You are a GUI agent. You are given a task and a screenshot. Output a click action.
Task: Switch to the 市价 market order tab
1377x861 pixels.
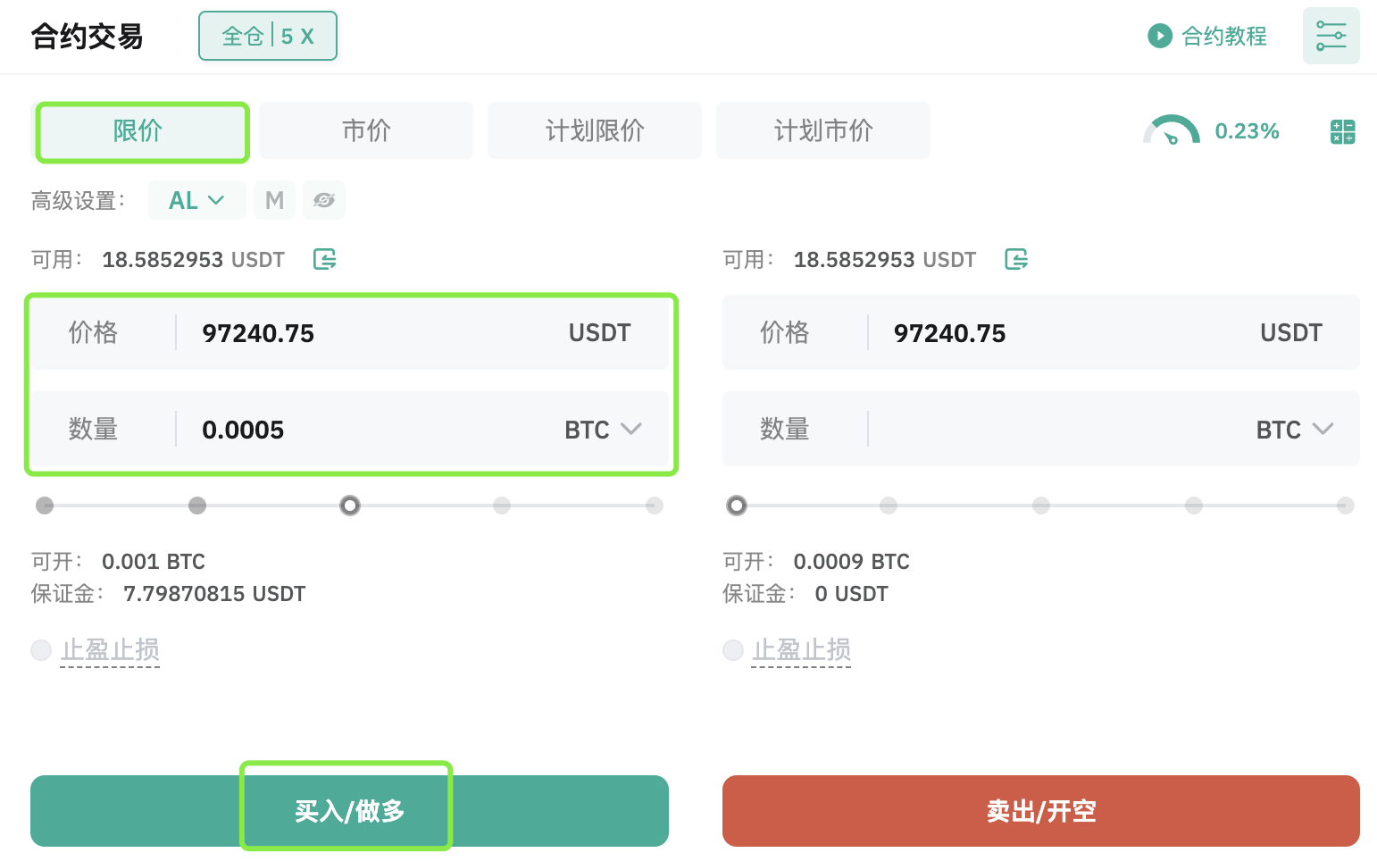366,130
